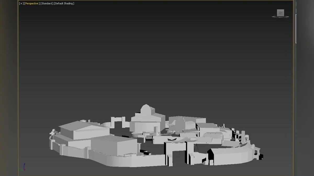The image size is (314, 176).
Task: Open the Perspective point-of-view menu
Action: [32, 3]
